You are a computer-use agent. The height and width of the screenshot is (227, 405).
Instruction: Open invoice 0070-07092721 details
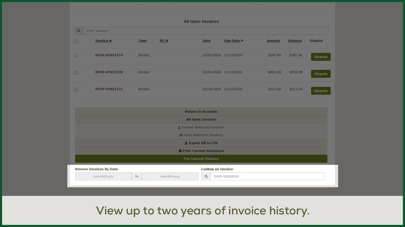109,89
